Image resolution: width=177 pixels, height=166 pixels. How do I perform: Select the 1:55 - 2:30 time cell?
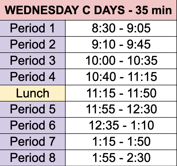(121, 158)
